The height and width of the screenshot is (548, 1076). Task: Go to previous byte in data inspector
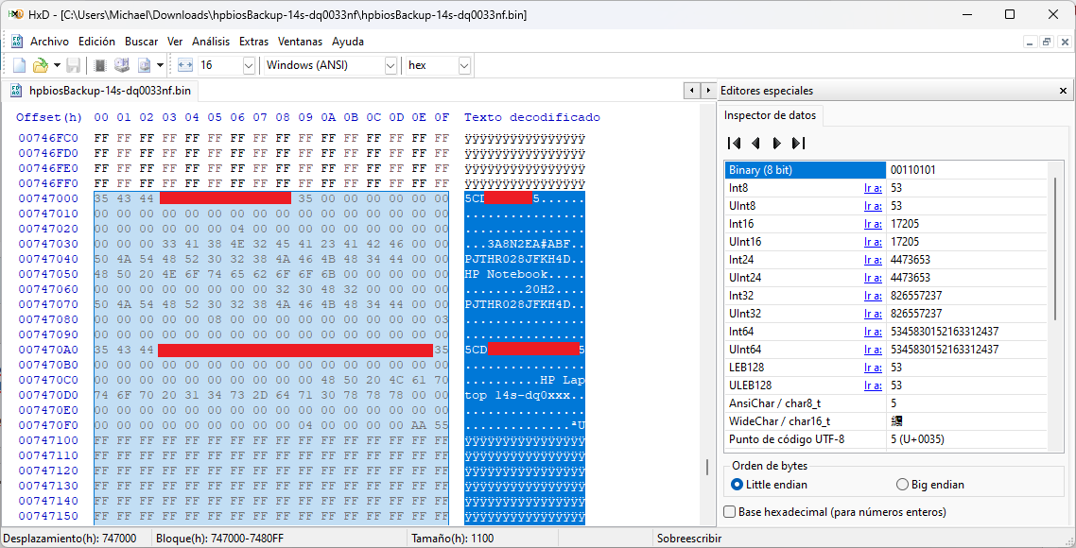tap(755, 143)
